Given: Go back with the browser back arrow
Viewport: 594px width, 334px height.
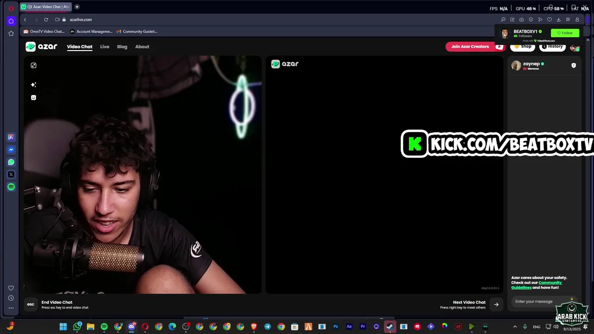Looking at the screenshot, I should (x=25, y=19).
